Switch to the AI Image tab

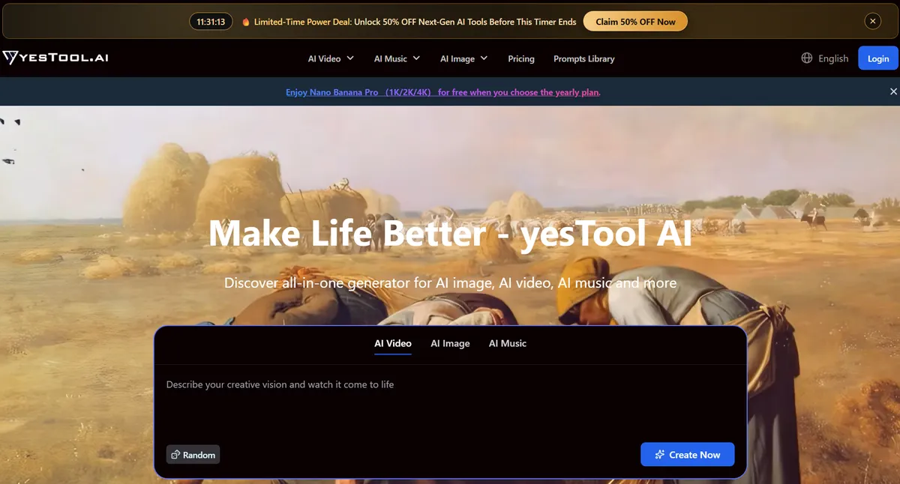(x=450, y=343)
